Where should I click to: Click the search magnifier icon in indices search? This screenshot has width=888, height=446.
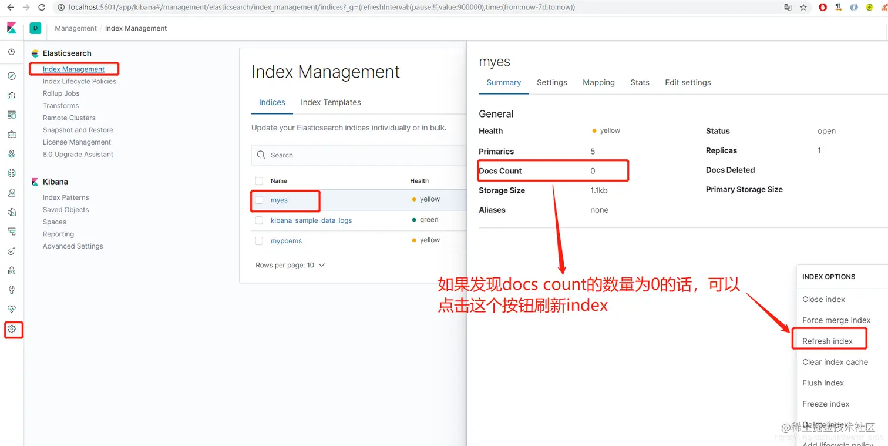(261, 155)
